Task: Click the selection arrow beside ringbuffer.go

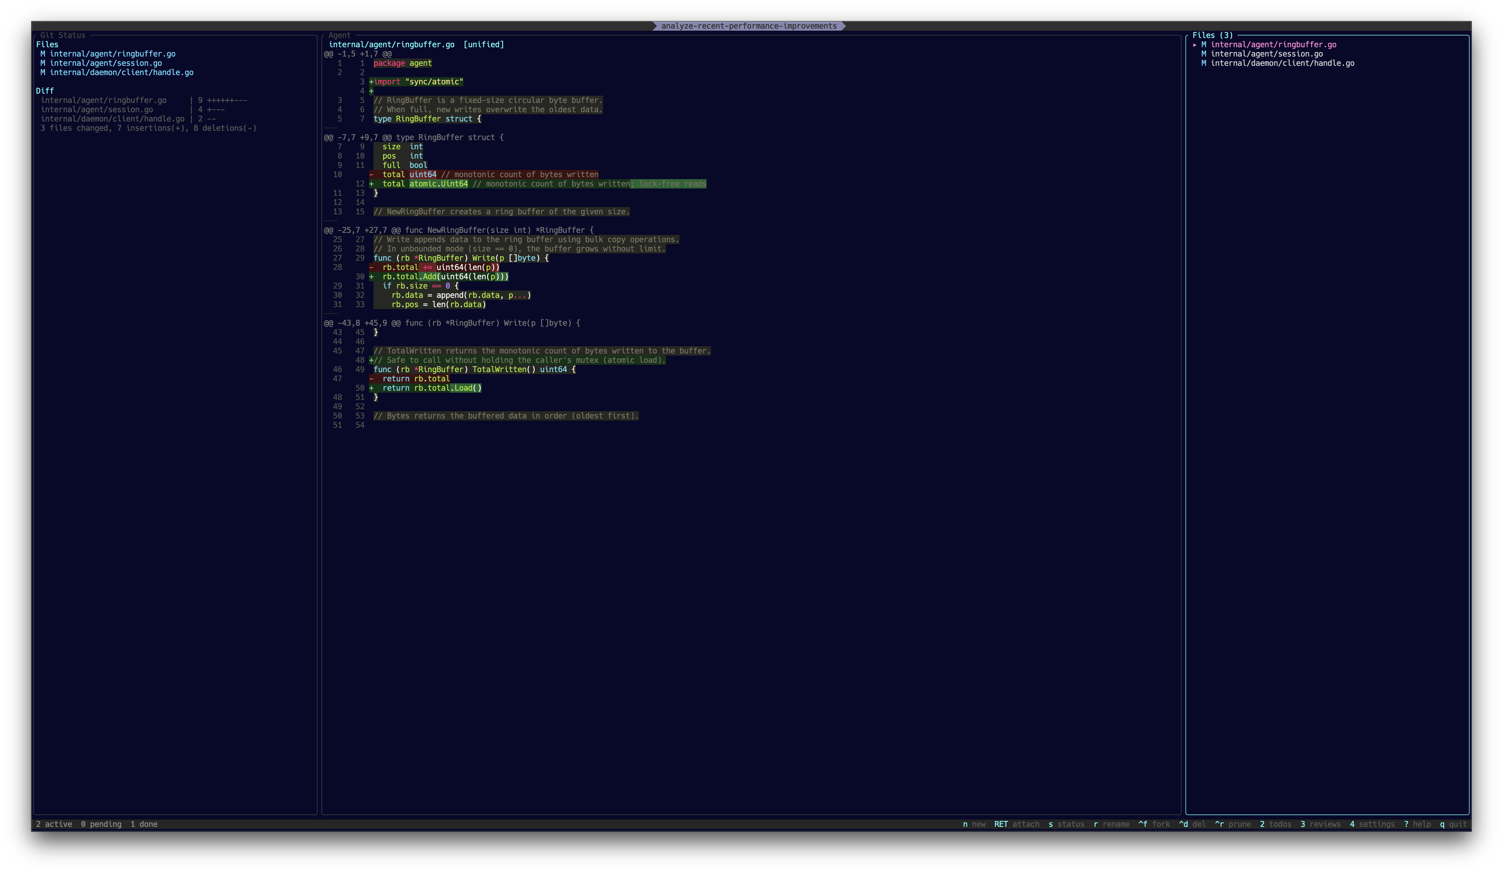Action: click(1195, 45)
